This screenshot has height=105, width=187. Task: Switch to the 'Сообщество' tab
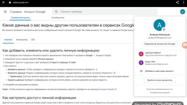click(x=58, y=17)
